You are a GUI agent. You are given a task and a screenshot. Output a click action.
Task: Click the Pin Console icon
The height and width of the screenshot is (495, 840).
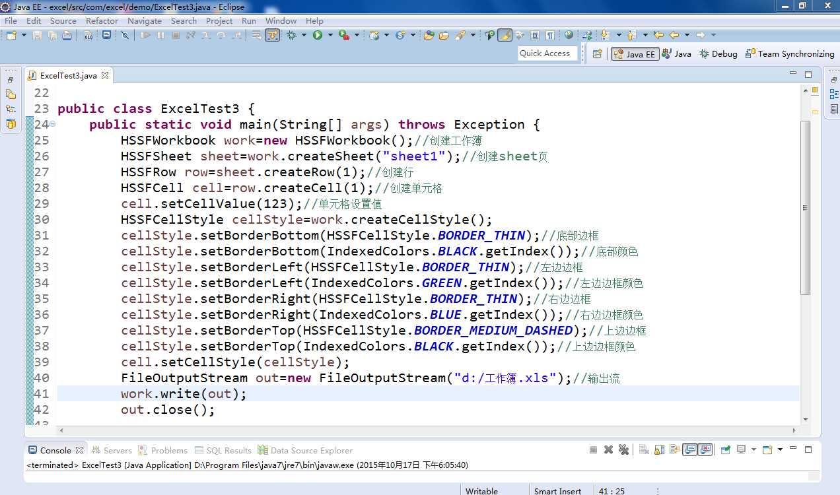pyautogui.click(x=725, y=450)
